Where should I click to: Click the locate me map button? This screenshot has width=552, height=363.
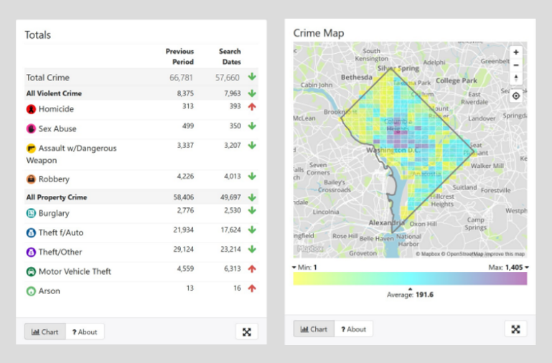pyautogui.click(x=515, y=95)
